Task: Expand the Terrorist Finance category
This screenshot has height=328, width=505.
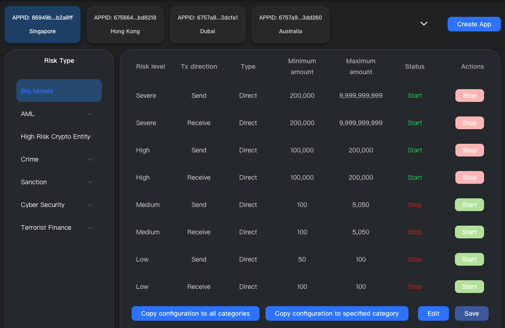Action: [90, 227]
